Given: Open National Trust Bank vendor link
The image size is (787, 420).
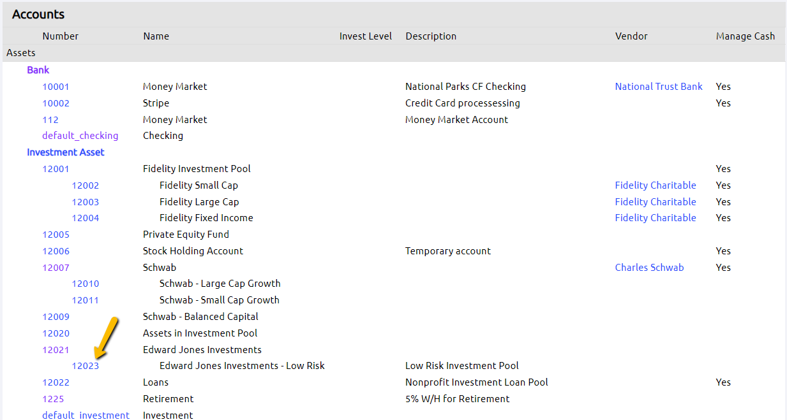Looking at the screenshot, I should click(659, 87).
